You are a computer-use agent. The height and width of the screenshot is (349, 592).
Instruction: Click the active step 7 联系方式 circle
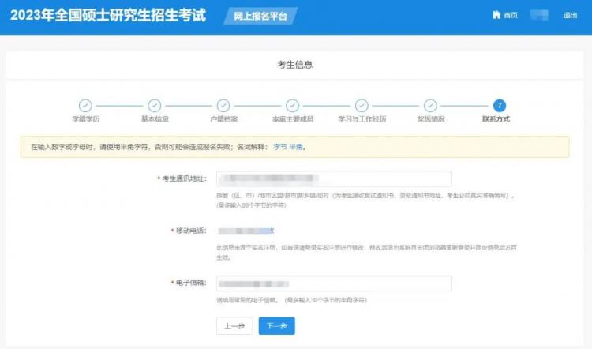500,105
